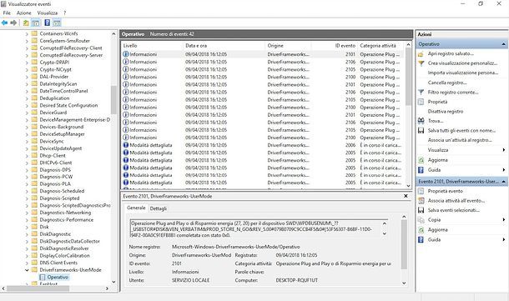Click the folder-up toolbar icon

coord(26,23)
